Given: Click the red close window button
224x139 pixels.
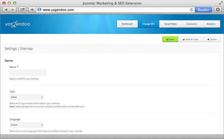Looking at the screenshot, I should coord(4,3).
